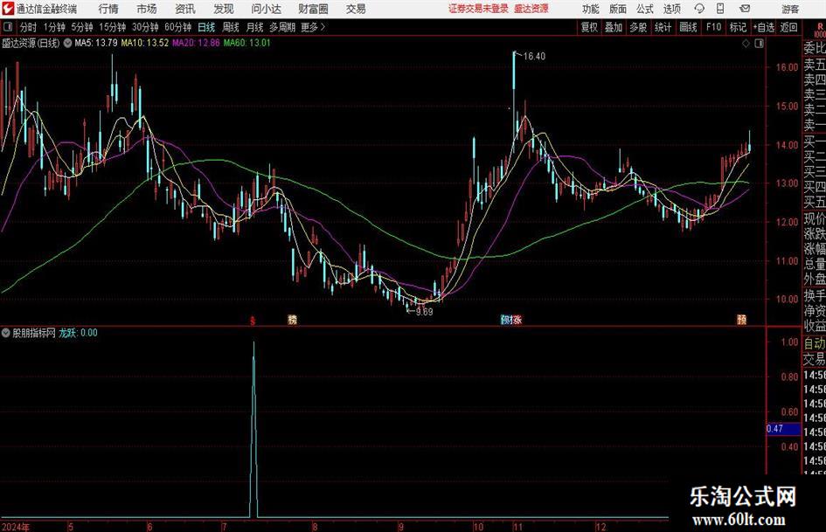Screen dimensions: 826x532
Task: Open the 选项 menu
Action: (671, 9)
